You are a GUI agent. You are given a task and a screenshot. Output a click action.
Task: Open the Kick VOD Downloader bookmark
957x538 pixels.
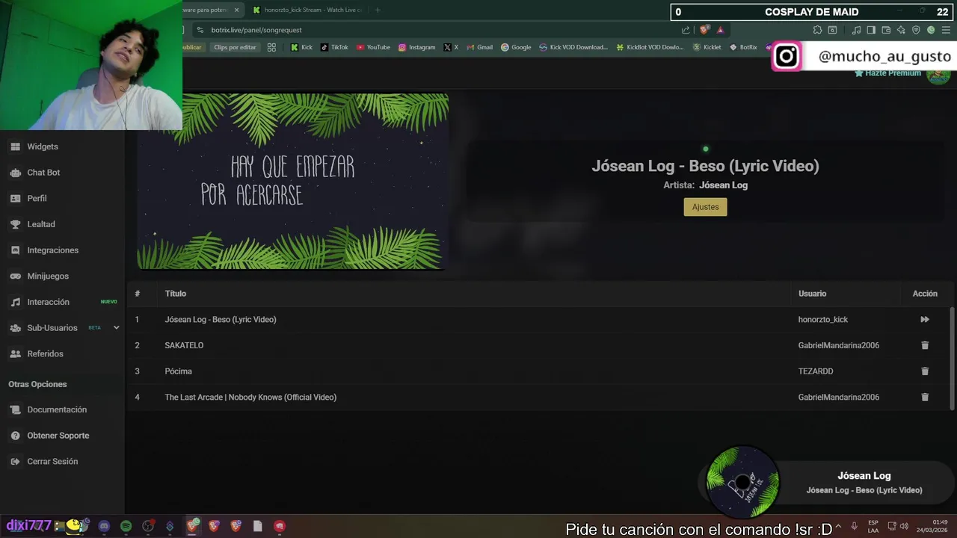(x=573, y=47)
